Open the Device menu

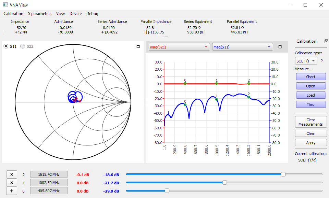click(75, 14)
